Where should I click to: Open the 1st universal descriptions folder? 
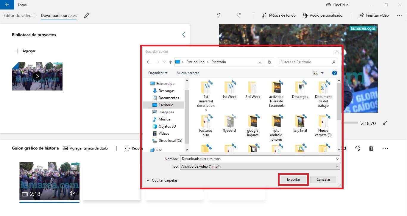[x=206, y=96]
